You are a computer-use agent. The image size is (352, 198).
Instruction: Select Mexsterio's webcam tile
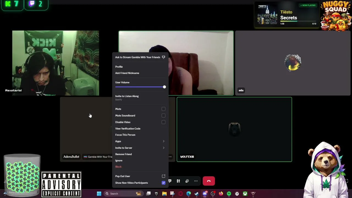coord(56,63)
